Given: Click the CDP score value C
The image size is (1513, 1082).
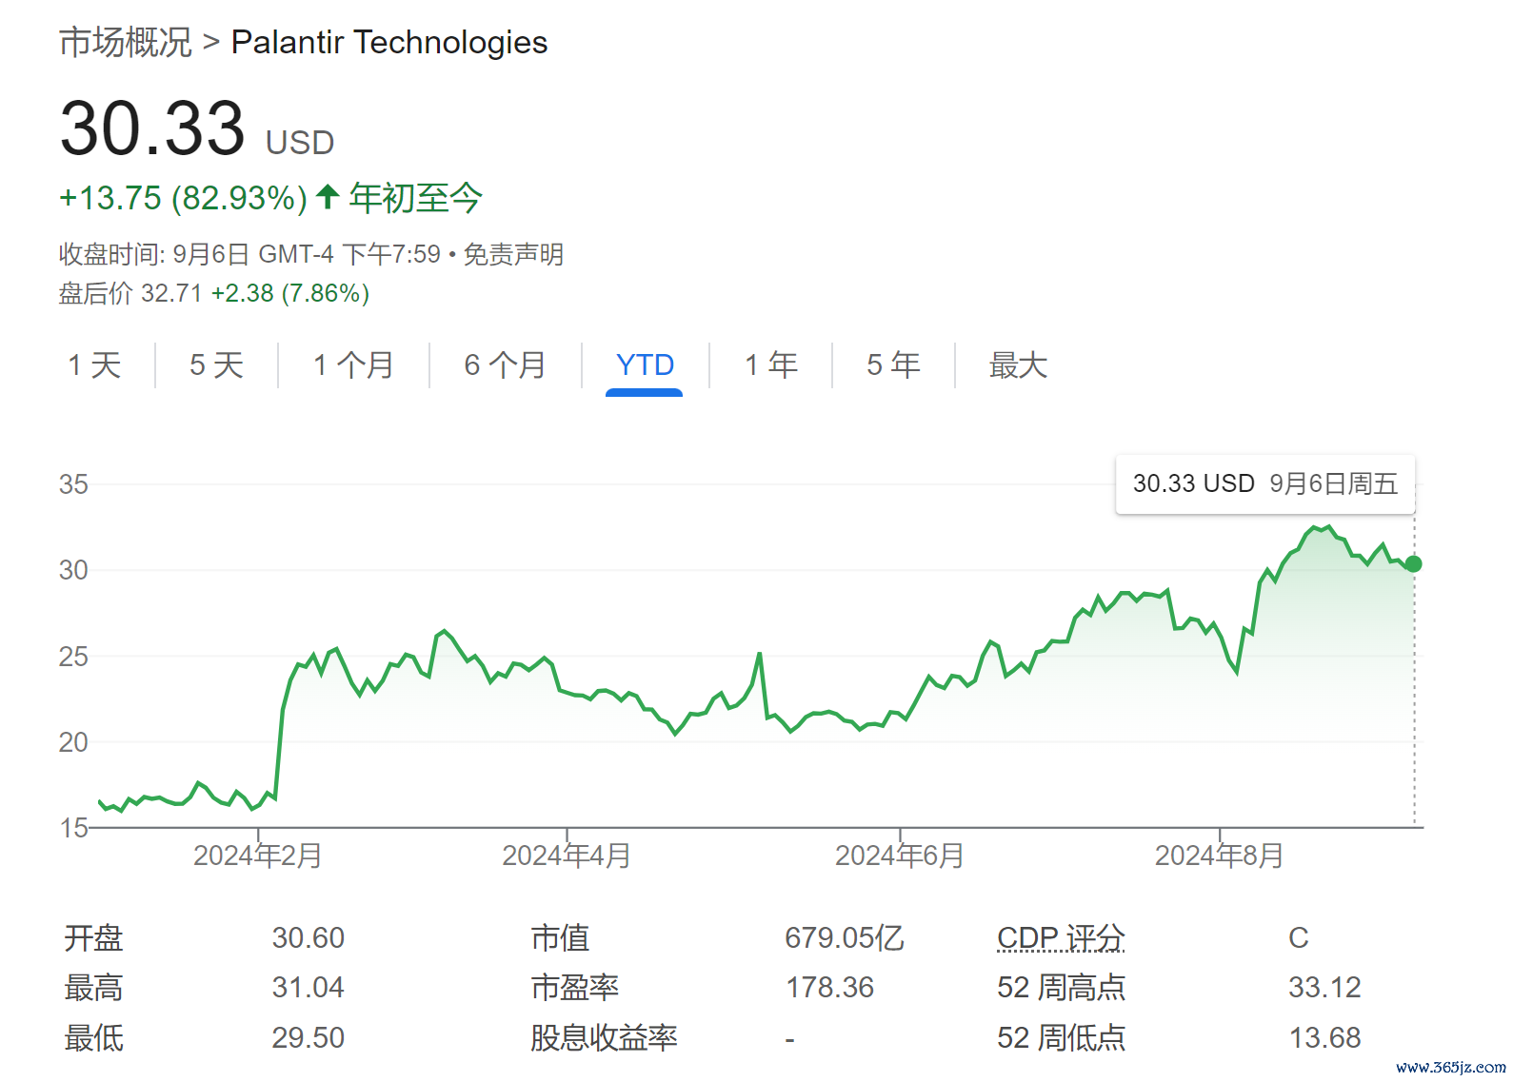Looking at the screenshot, I should click(x=1299, y=938).
